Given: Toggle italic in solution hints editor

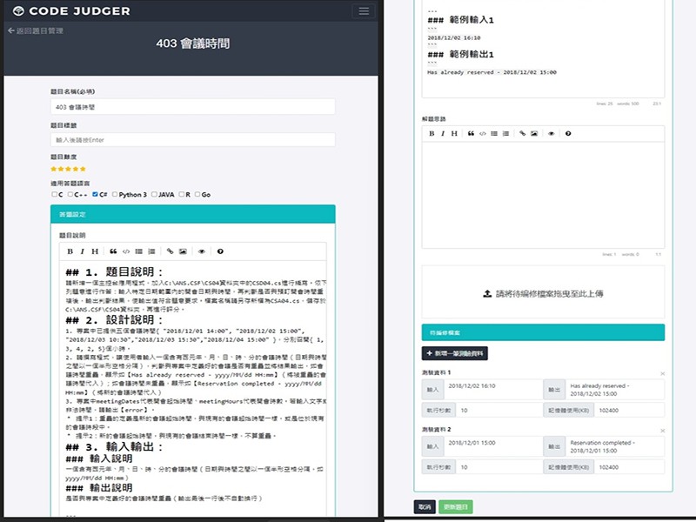Looking at the screenshot, I should coord(443,133).
